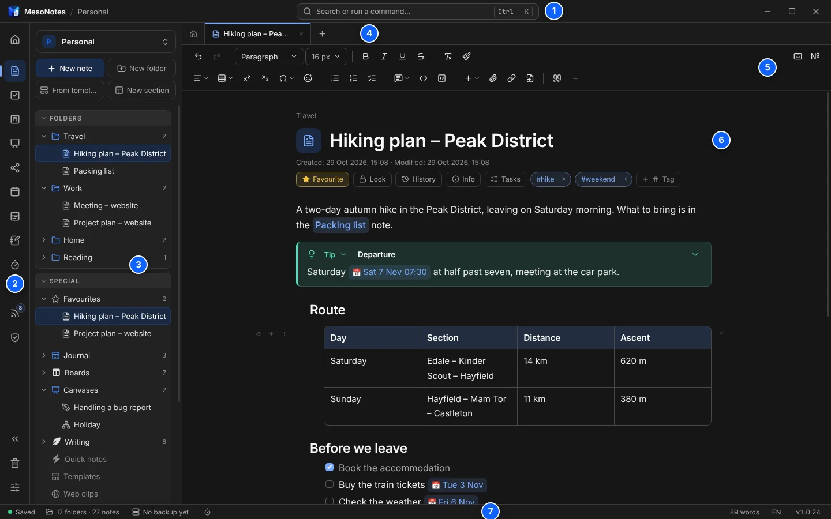Open the note History

419,179
